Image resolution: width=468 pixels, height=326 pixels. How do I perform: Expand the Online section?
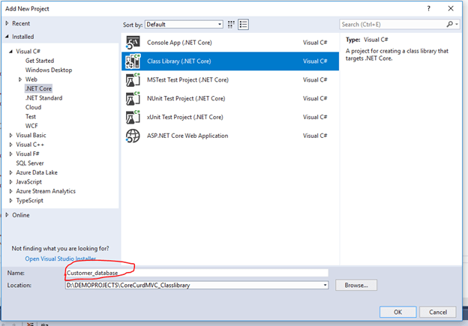(7, 215)
